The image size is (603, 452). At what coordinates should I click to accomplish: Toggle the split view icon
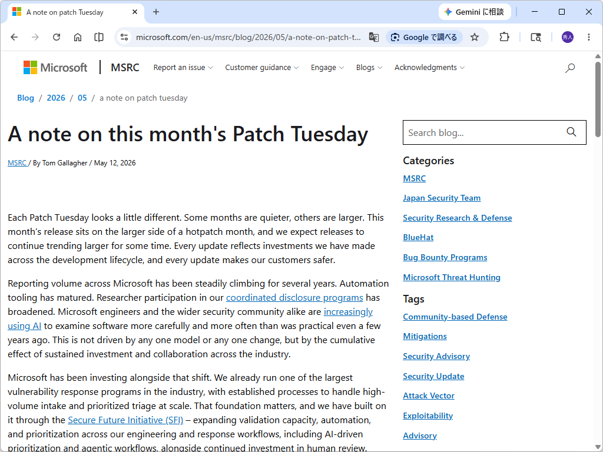[x=99, y=37]
